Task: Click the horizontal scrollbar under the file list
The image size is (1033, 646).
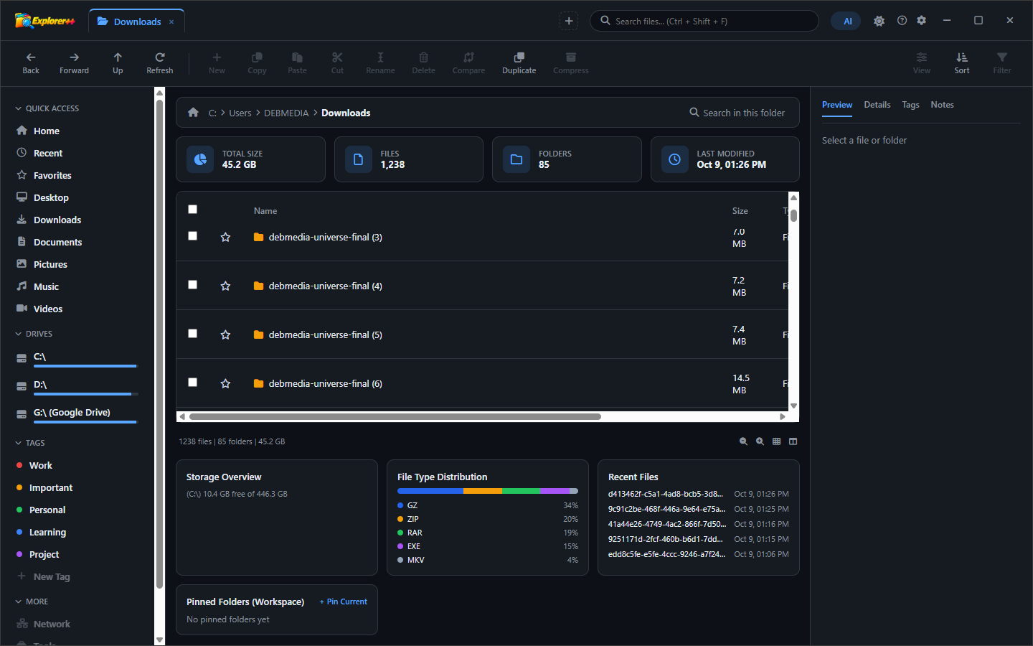Action: (395, 416)
